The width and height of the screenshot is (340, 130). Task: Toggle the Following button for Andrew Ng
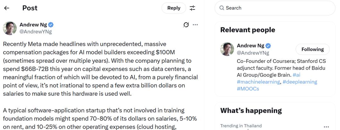click(312, 49)
